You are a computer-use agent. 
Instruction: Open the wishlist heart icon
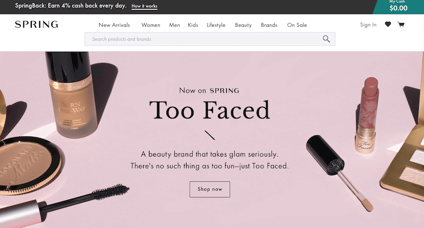(388, 24)
